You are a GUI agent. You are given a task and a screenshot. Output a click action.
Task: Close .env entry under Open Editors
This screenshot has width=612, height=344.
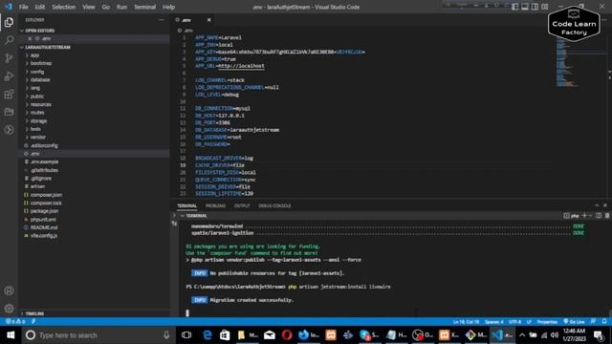30,38
